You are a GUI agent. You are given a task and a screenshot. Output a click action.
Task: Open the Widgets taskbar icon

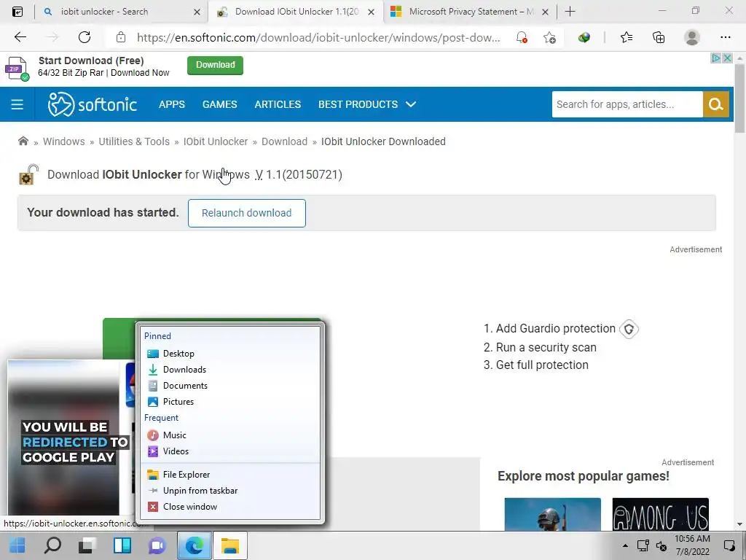pos(122,545)
